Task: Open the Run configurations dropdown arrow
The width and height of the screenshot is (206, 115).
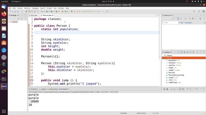Action: tap(49, 11)
